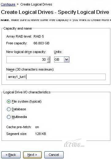Click the IT168 watermark logo
Viewport: 111px width, 159px height.
pyautogui.click(x=74, y=143)
